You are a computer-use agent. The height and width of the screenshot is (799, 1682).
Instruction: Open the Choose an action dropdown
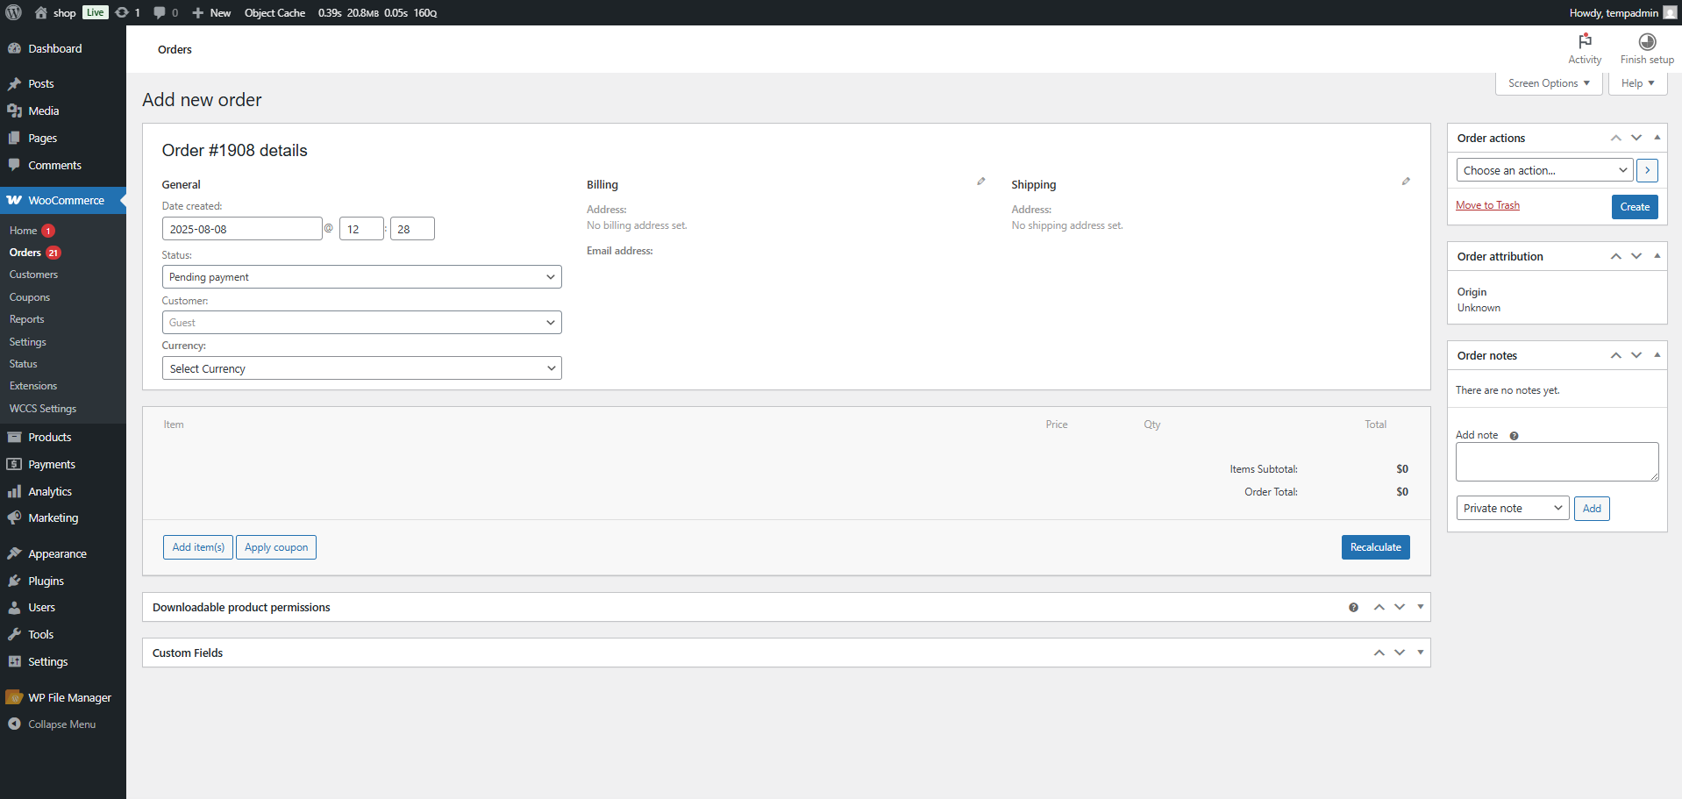[x=1543, y=170]
